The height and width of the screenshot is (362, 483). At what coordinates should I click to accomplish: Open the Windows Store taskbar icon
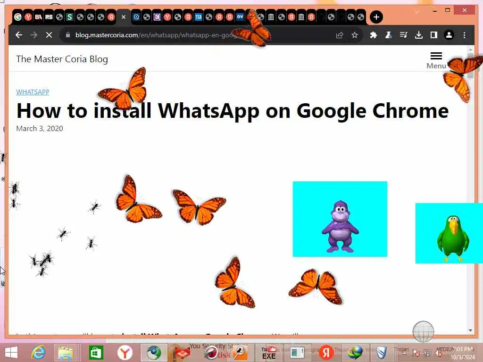96,353
